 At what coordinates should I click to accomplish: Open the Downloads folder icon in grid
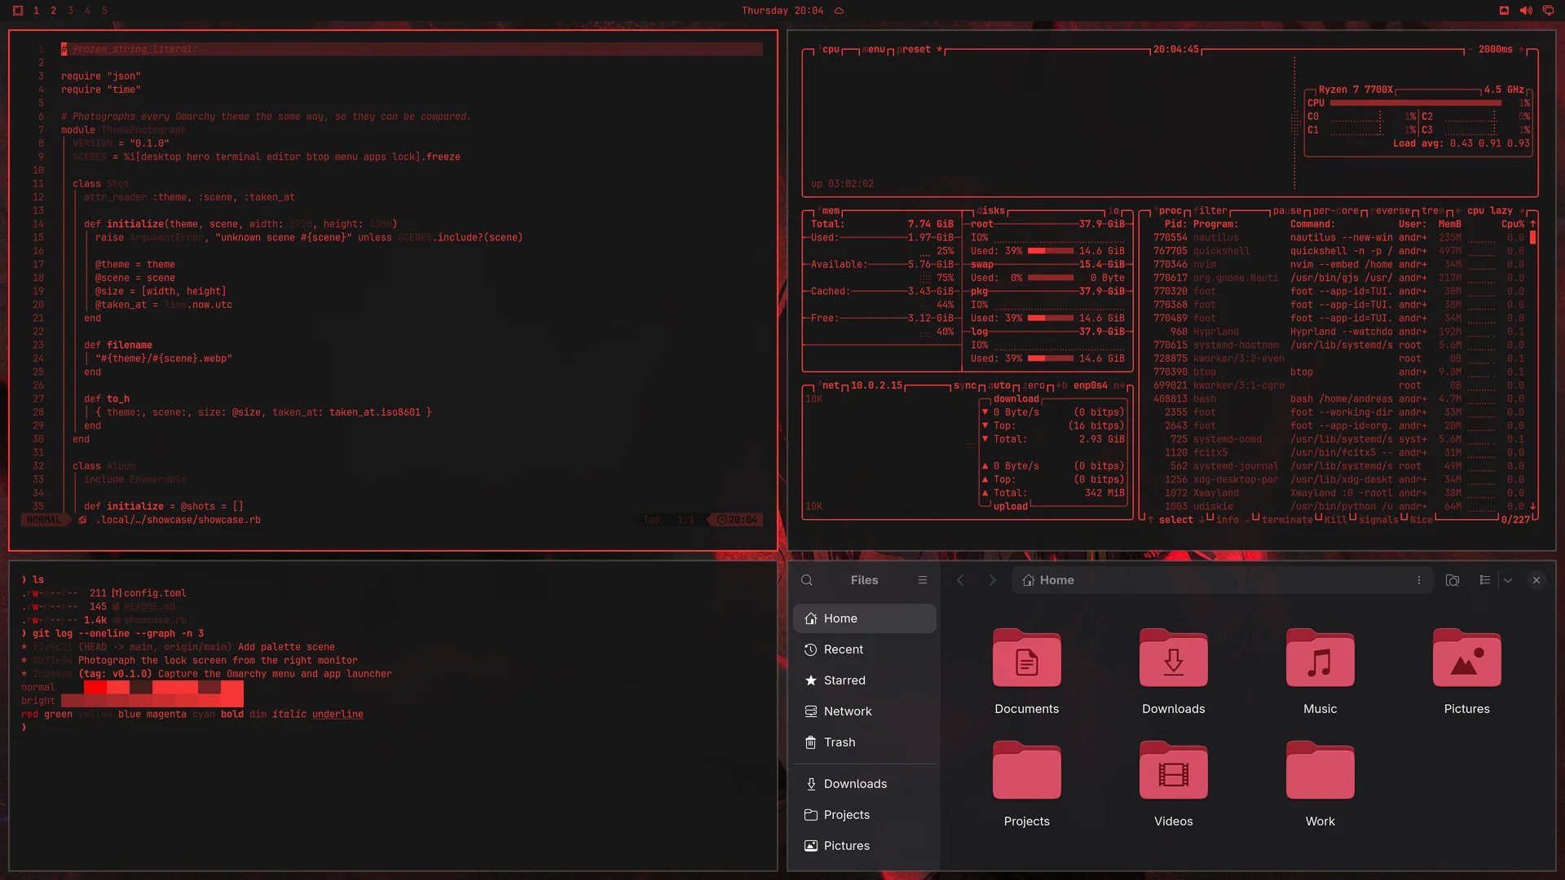coord(1173,658)
